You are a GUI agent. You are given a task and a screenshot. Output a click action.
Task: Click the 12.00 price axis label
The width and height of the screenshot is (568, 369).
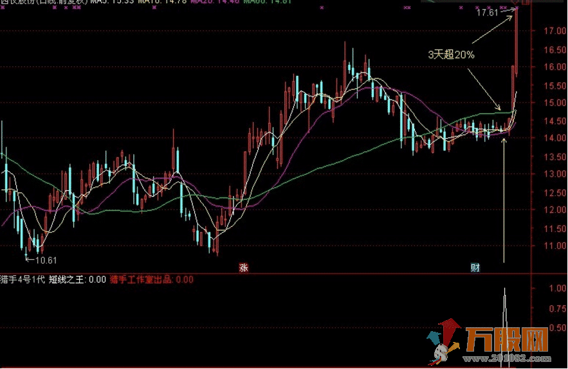click(x=555, y=210)
